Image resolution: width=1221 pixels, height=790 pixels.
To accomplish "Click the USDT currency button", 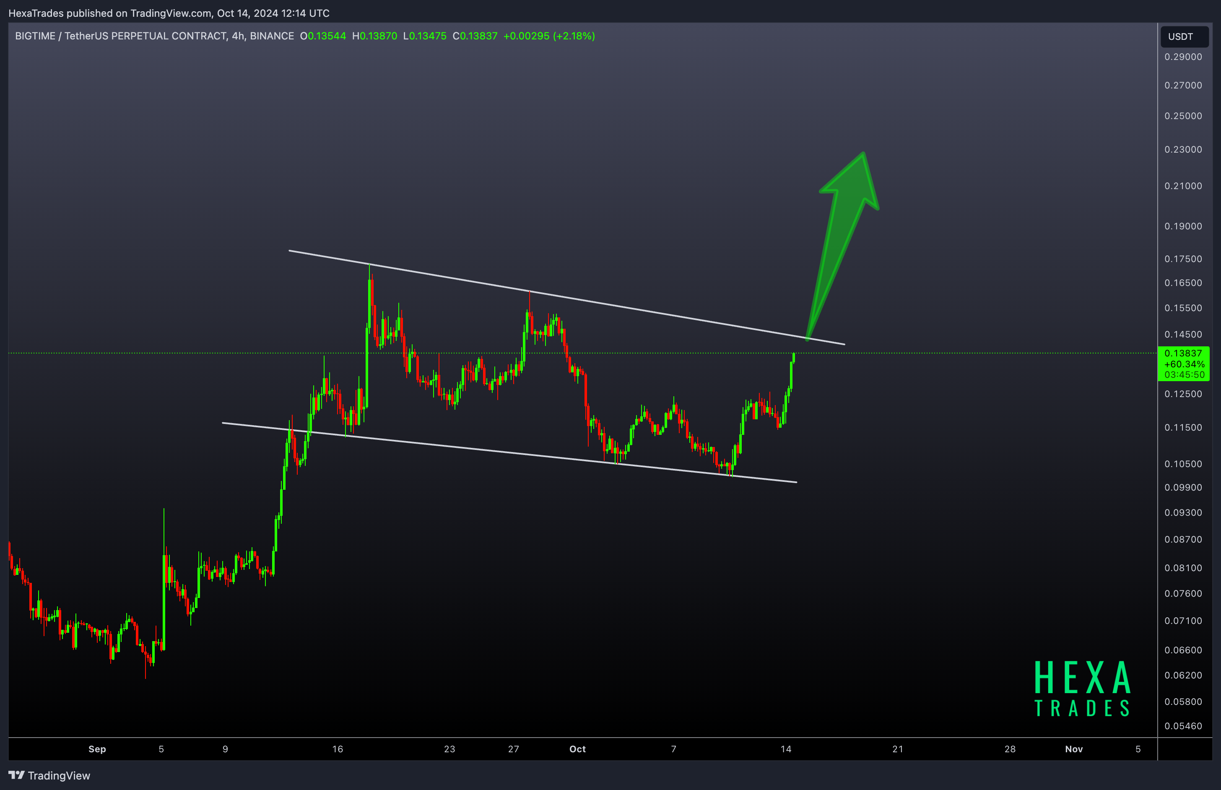I will pyautogui.click(x=1184, y=36).
